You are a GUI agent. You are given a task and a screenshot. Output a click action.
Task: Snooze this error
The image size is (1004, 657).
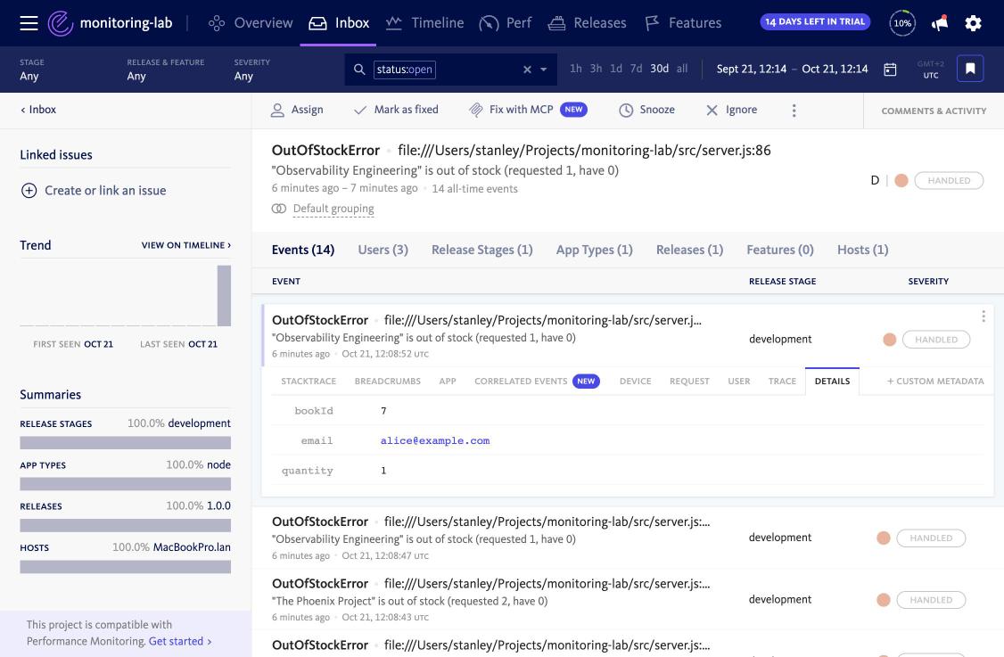[646, 111]
